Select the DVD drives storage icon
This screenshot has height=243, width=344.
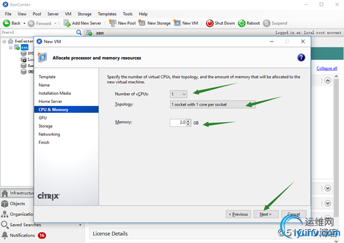[24, 53]
